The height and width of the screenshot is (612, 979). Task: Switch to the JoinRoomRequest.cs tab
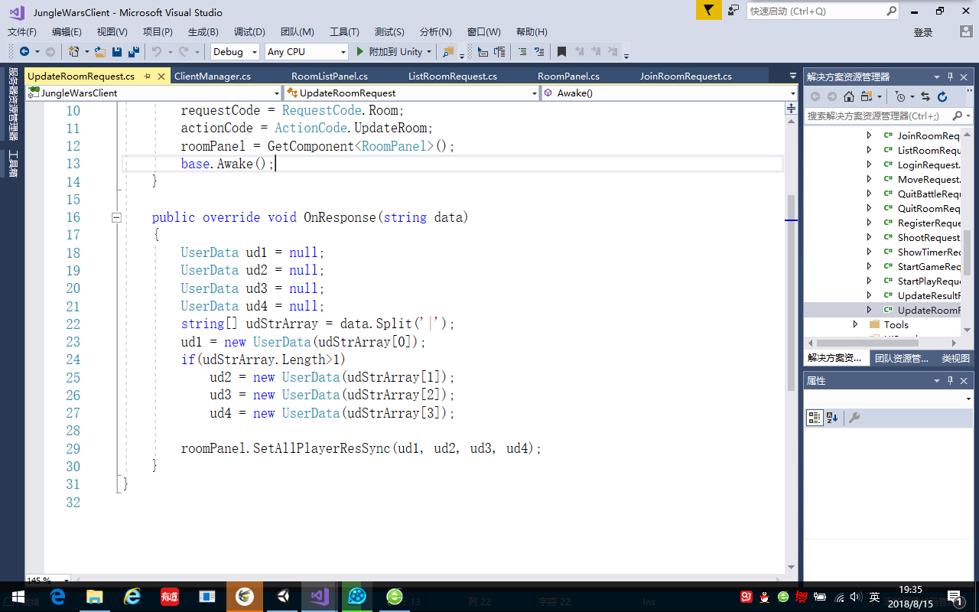[686, 76]
